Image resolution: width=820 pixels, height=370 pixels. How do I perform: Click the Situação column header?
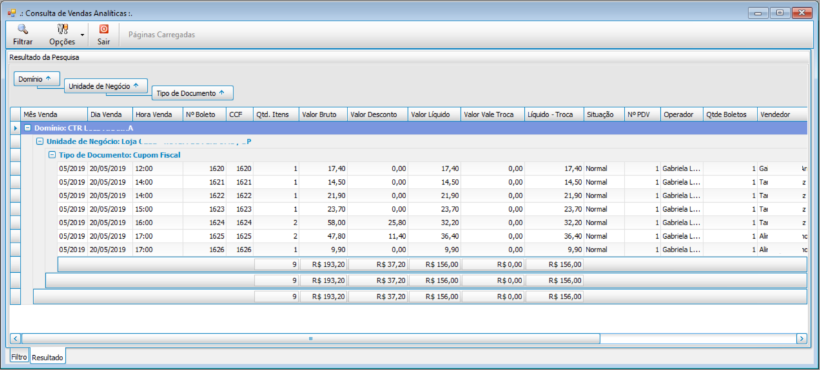click(604, 115)
